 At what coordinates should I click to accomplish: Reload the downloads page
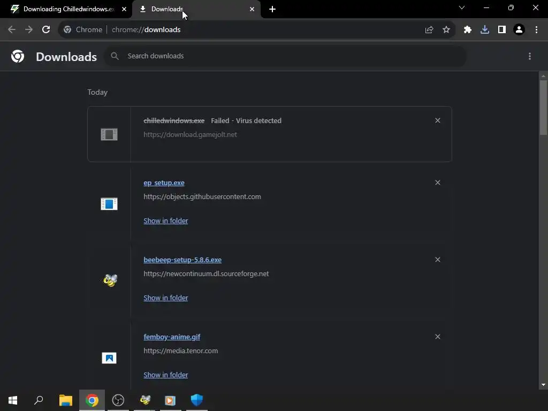click(x=46, y=30)
